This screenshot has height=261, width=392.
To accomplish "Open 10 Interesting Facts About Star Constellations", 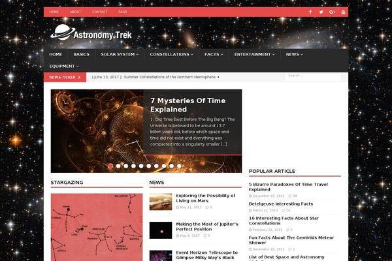I will (x=284, y=221).
